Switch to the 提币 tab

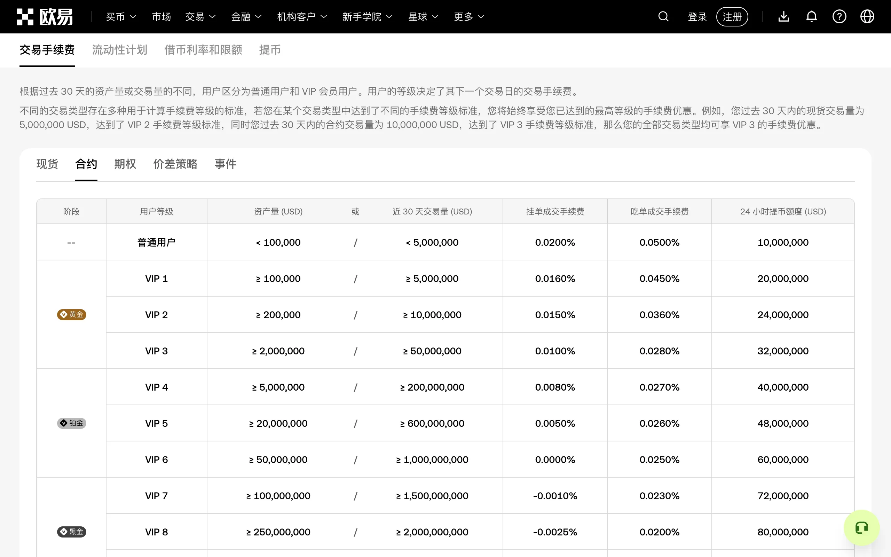click(270, 50)
